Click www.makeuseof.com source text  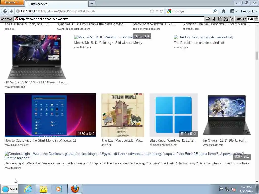(17, 145)
